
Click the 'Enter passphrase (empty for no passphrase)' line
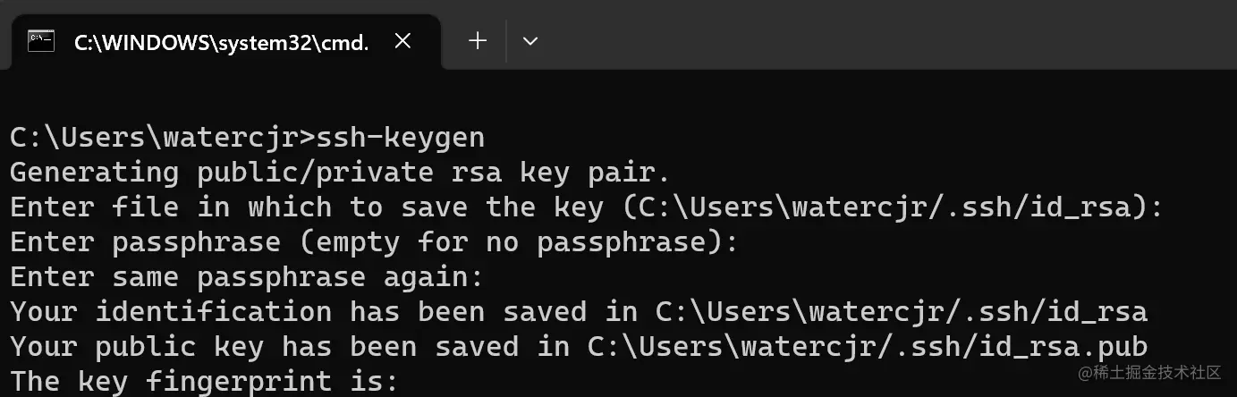tap(374, 242)
